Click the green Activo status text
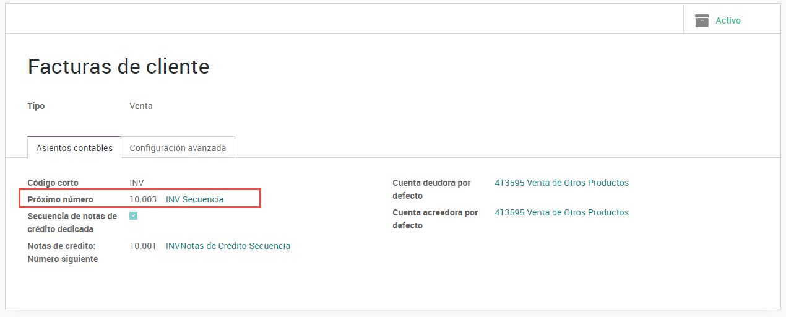Image resolution: width=786 pixels, height=317 pixels. coord(728,20)
